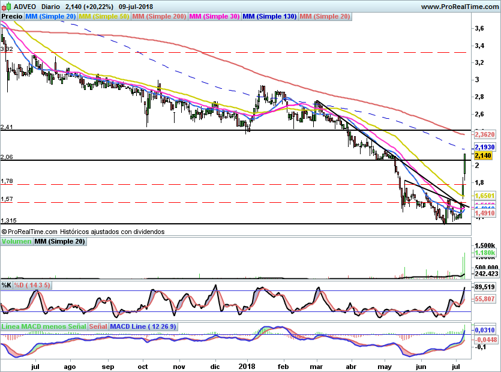Select the magenta MM (Simple 30) legend
This screenshot has width=501, height=372.
click(x=214, y=17)
